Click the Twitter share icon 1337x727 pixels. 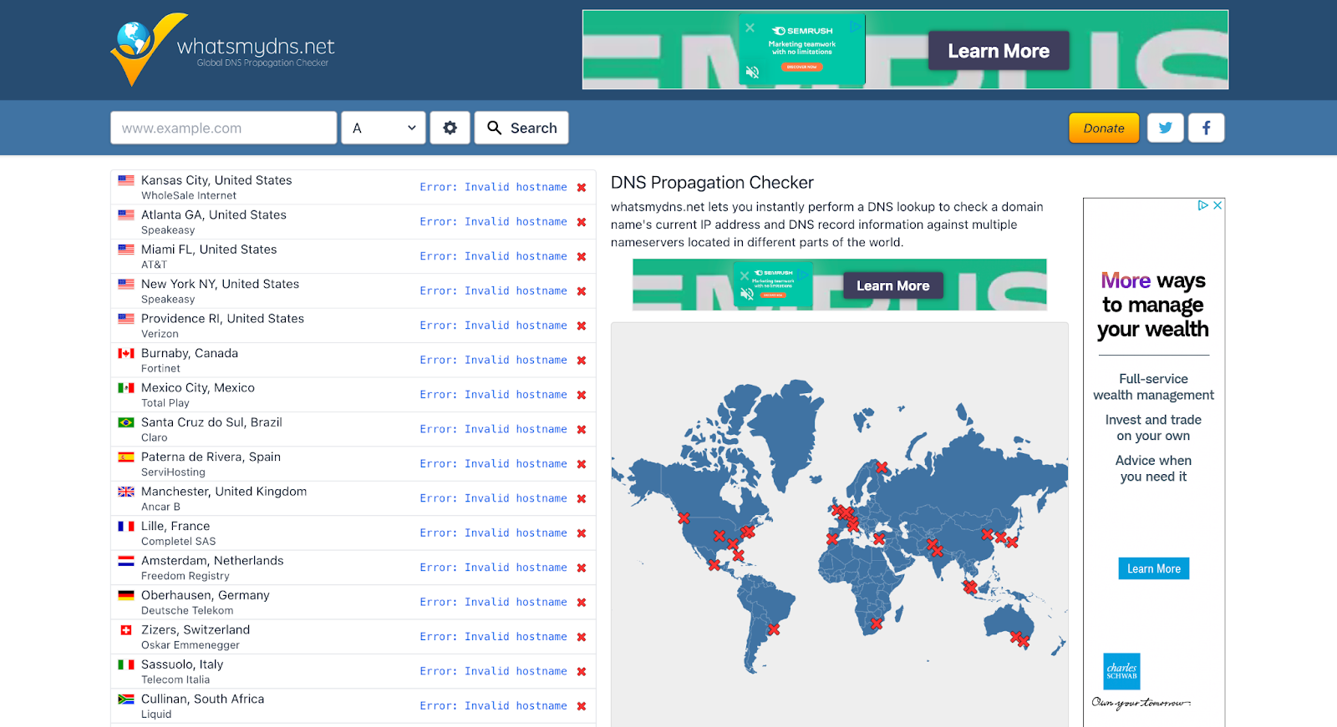(x=1165, y=128)
